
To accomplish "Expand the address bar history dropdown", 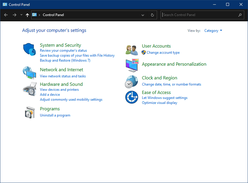I will pyautogui.click(x=143, y=15).
